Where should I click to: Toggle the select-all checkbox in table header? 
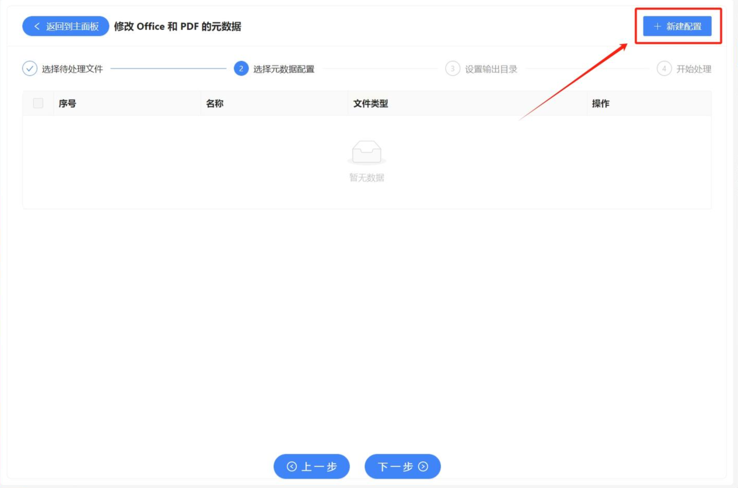click(x=38, y=103)
